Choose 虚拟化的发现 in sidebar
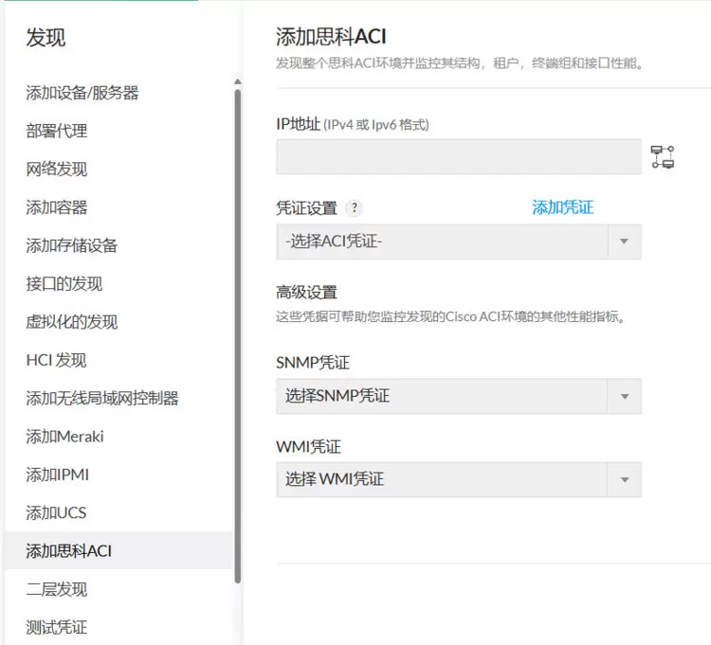The width and height of the screenshot is (711, 645). (x=72, y=322)
